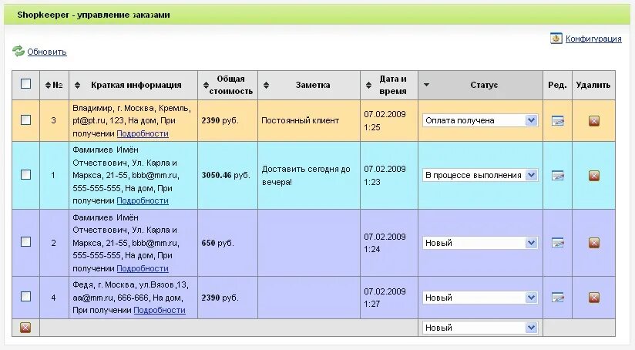Click Статус column sort arrow

tap(426, 85)
